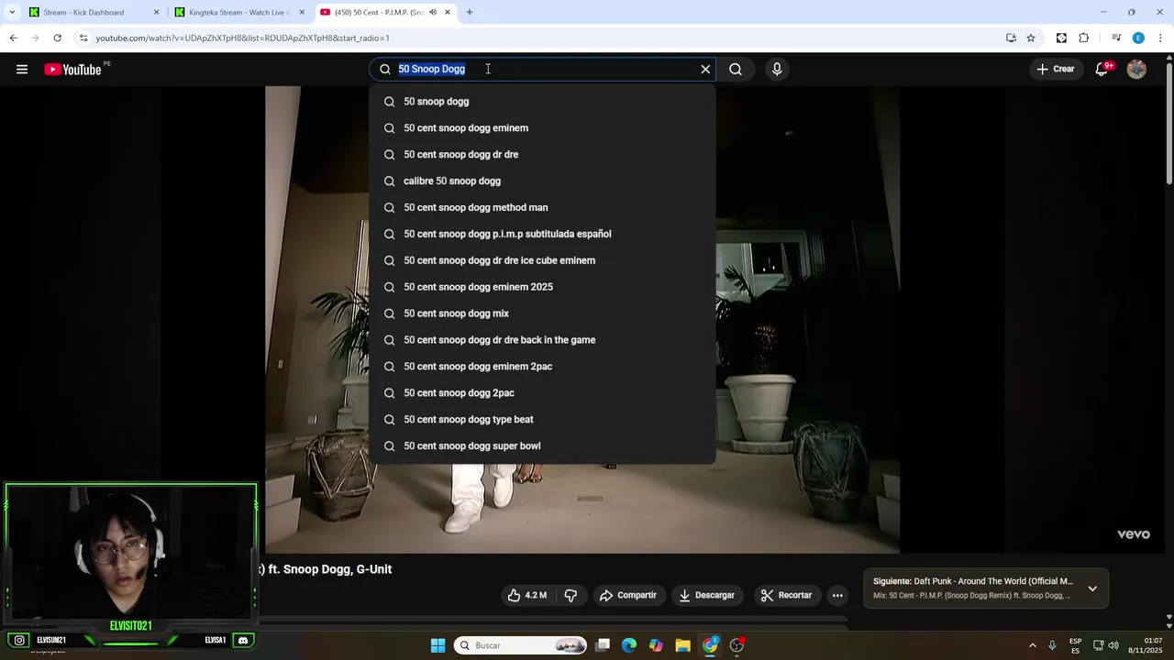The width and height of the screenshot is (1174, 660).
Task: Open the clock showing 01:07
Action: (x=1147, y=645)
